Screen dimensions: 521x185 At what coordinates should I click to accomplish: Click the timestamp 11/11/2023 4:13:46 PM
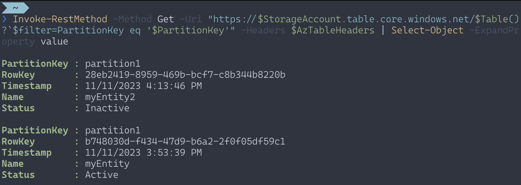pos(144,86)
